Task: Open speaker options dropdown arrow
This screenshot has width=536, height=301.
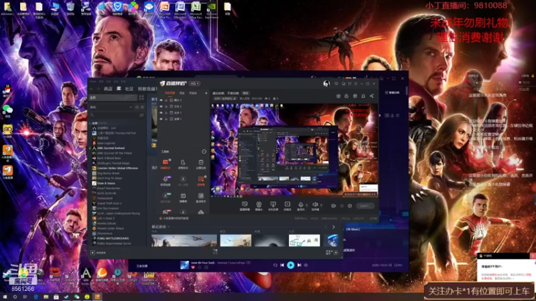Action: point(321,205)
